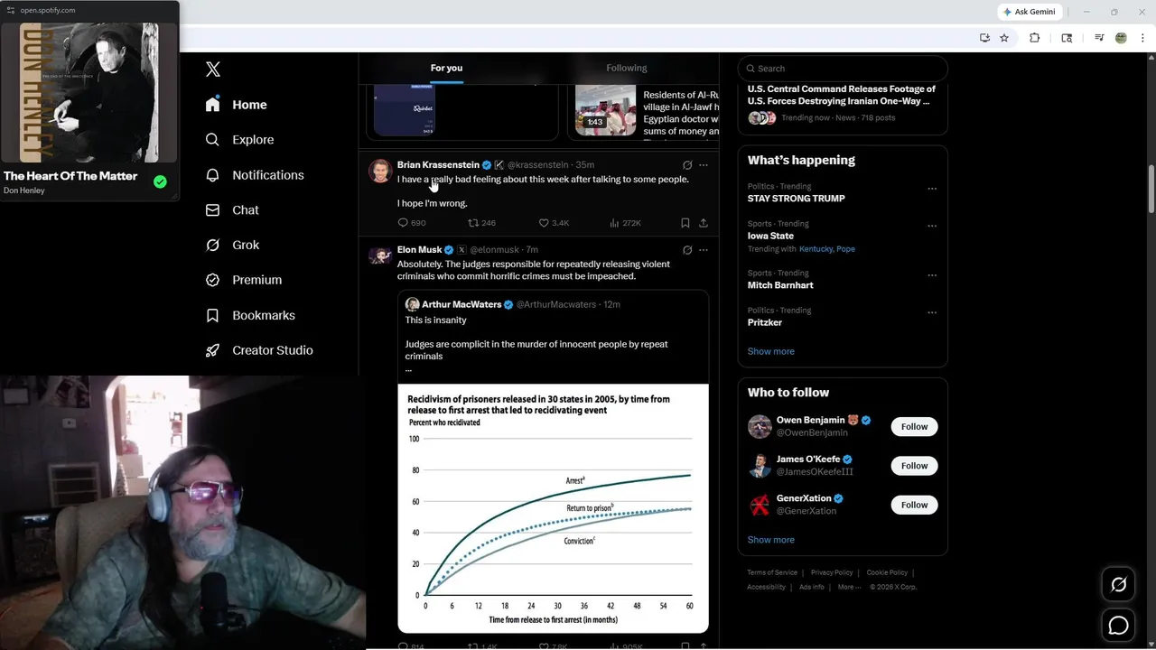Open Grok actions on Elon Musk's post
This screenshot has height=650, width=1156.
687,250
